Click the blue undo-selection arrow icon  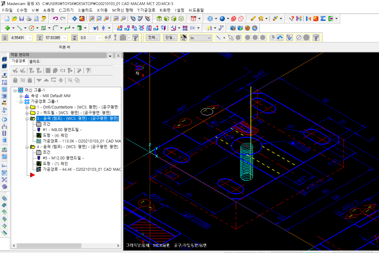pyautogui.click(x=280, y=37)
